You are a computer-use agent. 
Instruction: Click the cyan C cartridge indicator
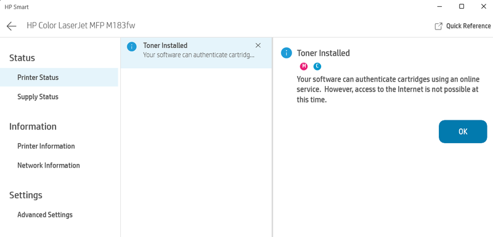[317, 66]
